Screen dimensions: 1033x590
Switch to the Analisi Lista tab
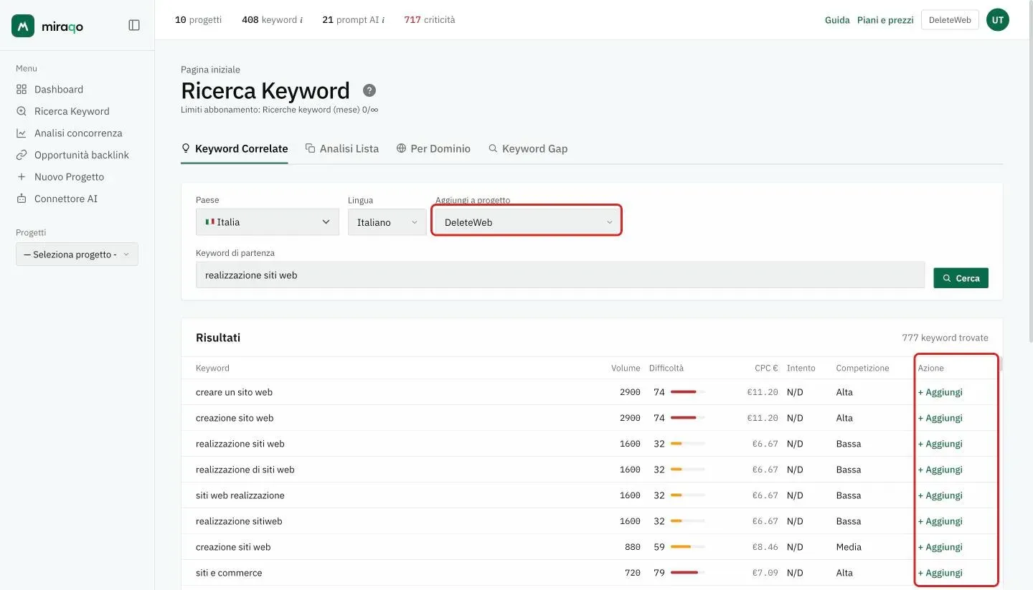point(342,149)
